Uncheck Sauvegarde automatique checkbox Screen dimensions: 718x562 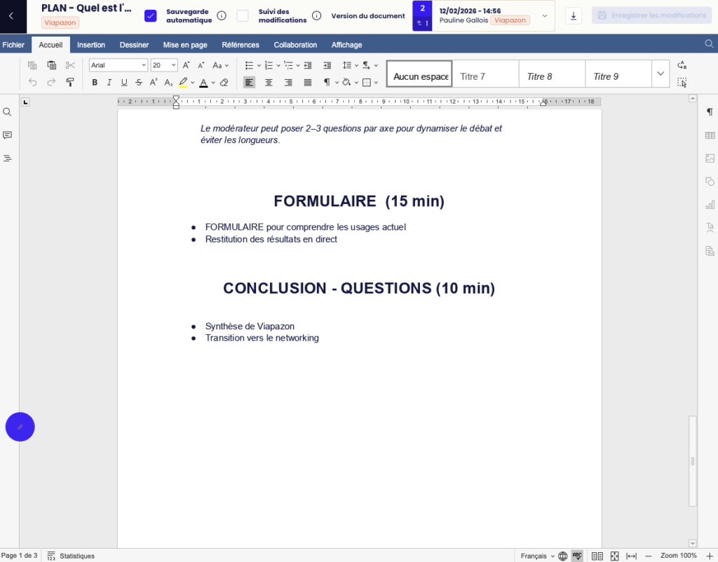tap(150, 15)
